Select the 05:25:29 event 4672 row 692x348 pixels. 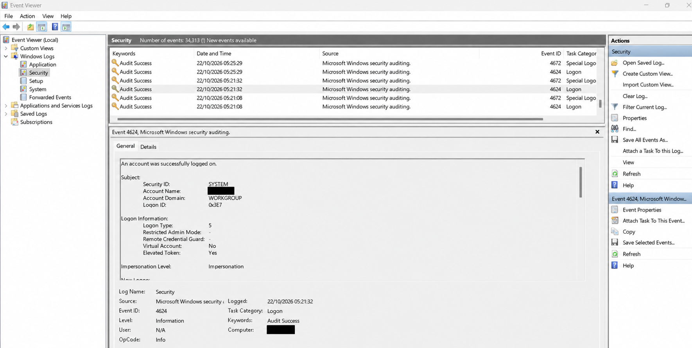[354, 63]
